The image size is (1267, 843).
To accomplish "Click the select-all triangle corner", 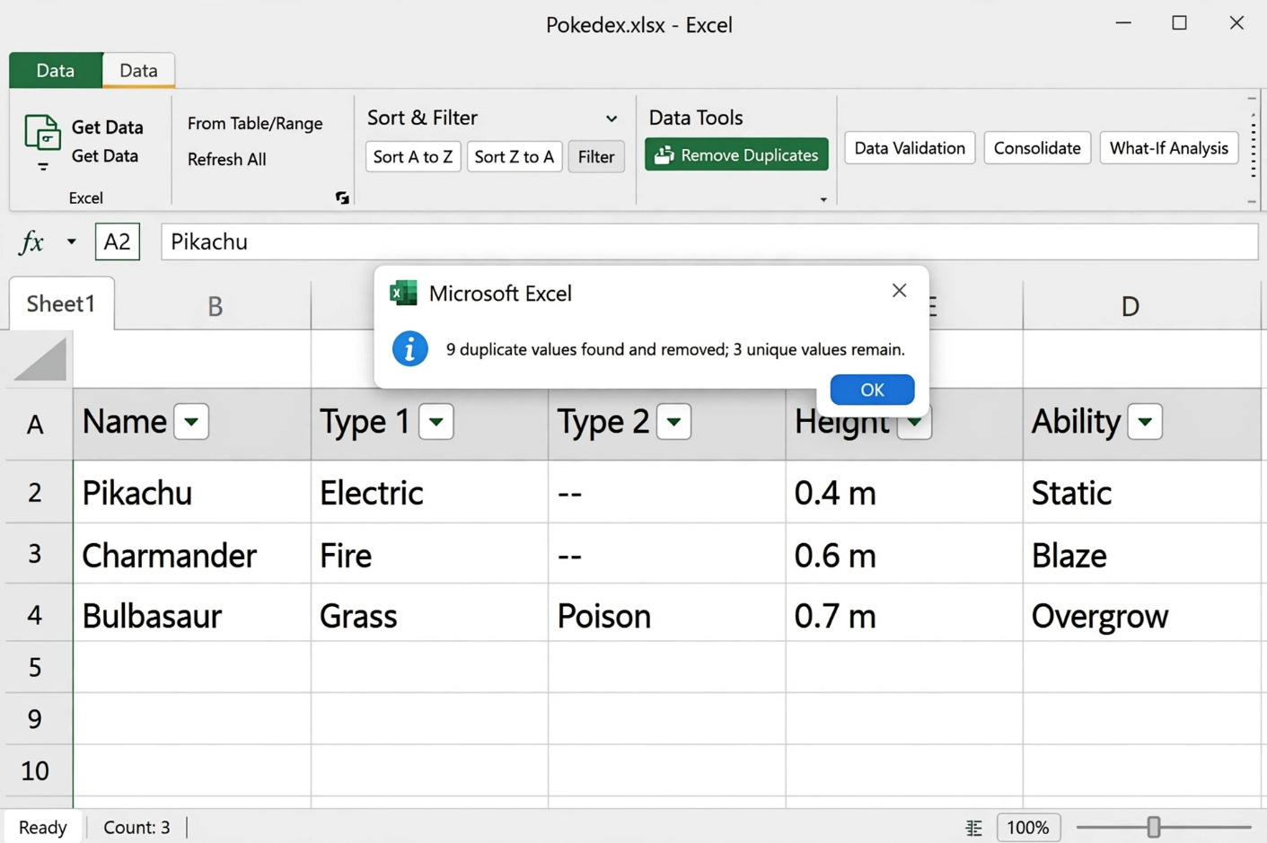I will click(40, 359).
